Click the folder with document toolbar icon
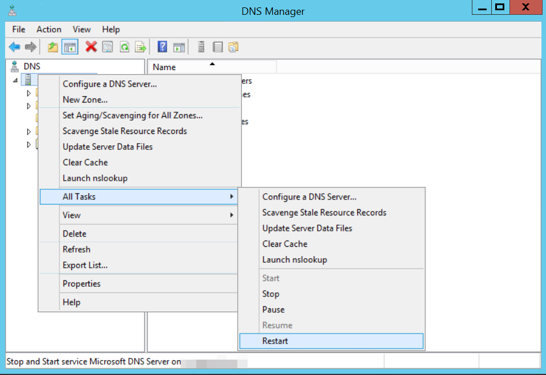Viewport: 546px width, 375px height. point(233,47)
